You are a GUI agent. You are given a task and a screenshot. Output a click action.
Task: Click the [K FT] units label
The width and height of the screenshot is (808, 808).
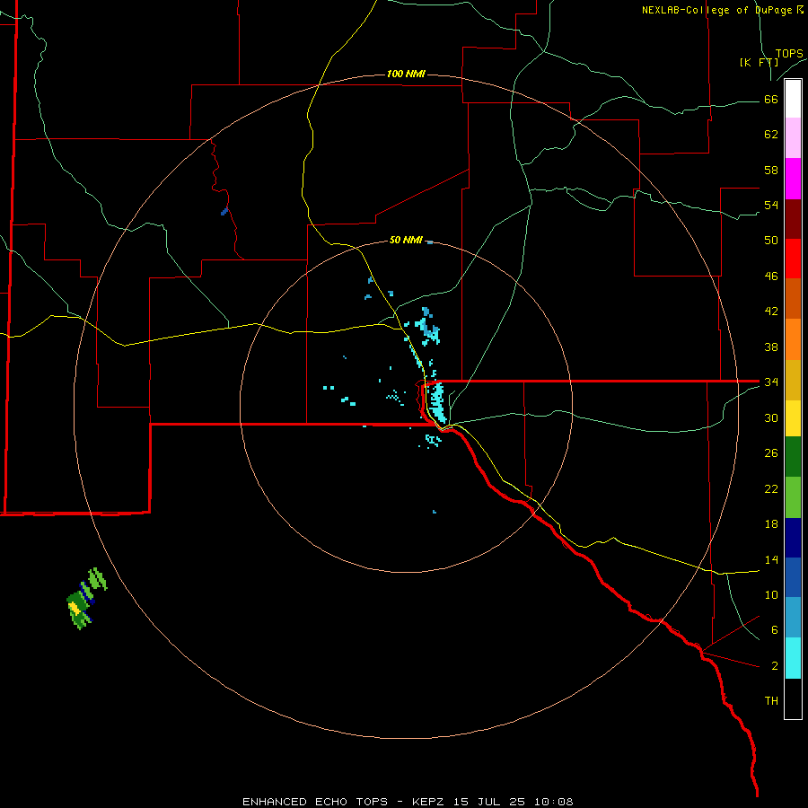759,63
